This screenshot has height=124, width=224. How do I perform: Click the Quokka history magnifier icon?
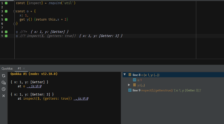[x=4, y=82]
